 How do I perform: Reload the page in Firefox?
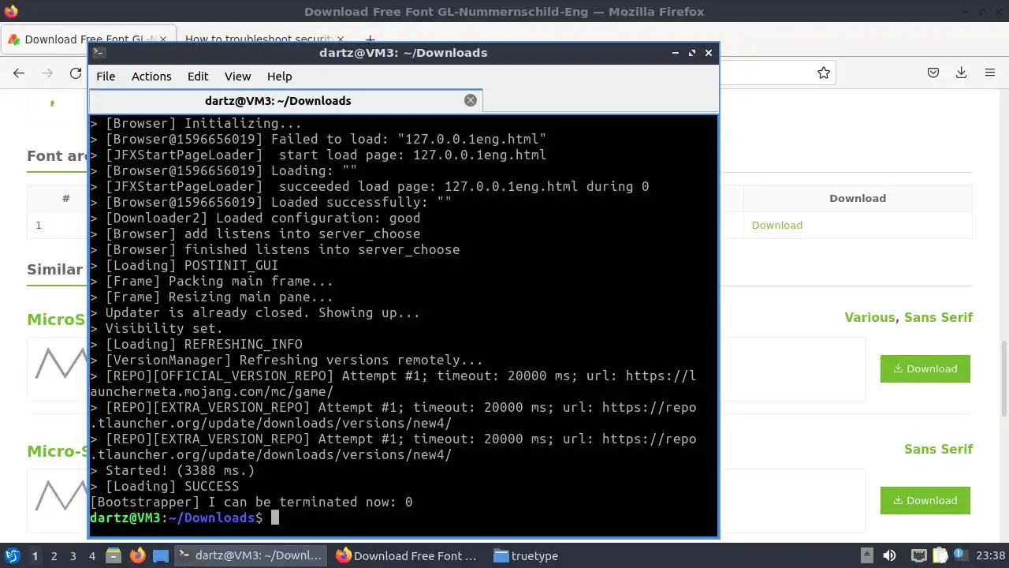click(76, 73)
